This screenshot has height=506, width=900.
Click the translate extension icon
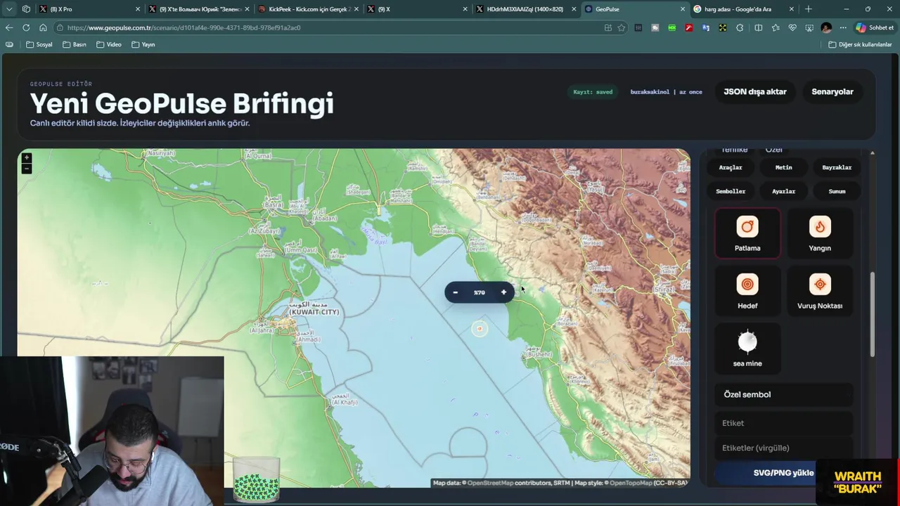coord(706,27)
